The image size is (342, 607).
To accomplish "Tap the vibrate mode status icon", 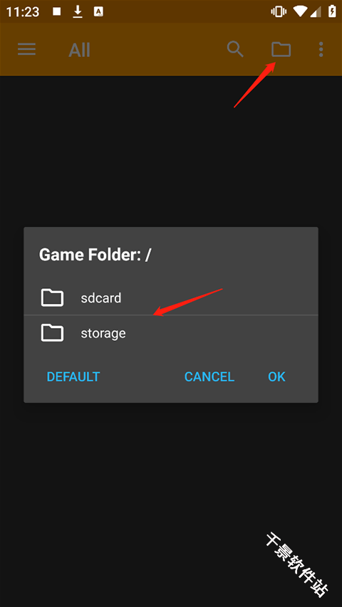I will coord(279,11).
